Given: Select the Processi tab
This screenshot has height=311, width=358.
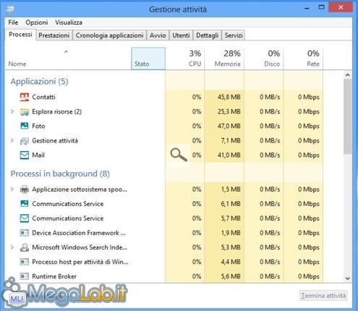Looking at the screenshot, I should tap(20, 35).
